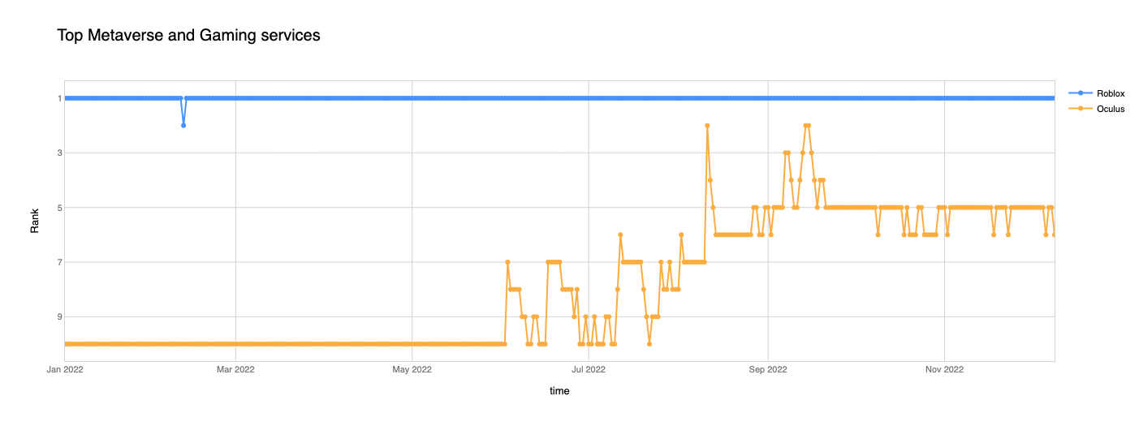Click the Roblox blue legend marker
Viewport: 1139px width, 426px height.
pos(1080,93)
